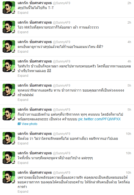The width and height of the screenshot is (134, 195).
Task: Expand the tweet containing kkk
Action: (x=23, y=32)
